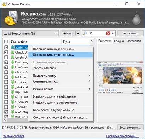Uncheck the mp3Direc file checkbox
145x139 pixels.
point(6,92)
